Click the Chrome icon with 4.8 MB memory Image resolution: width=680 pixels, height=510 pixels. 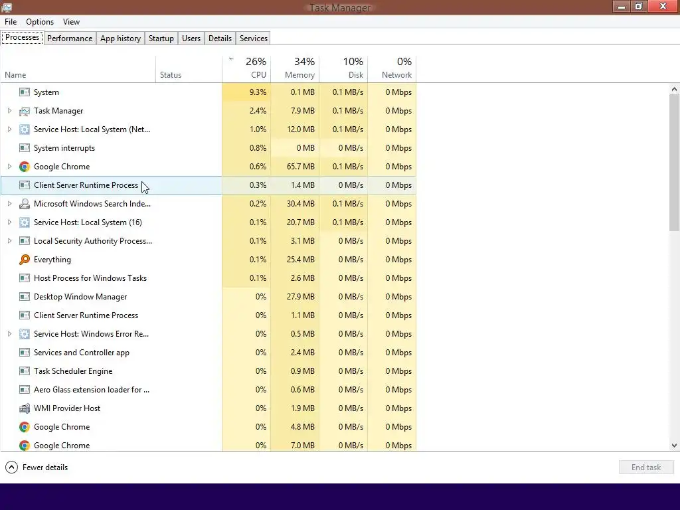25,427
